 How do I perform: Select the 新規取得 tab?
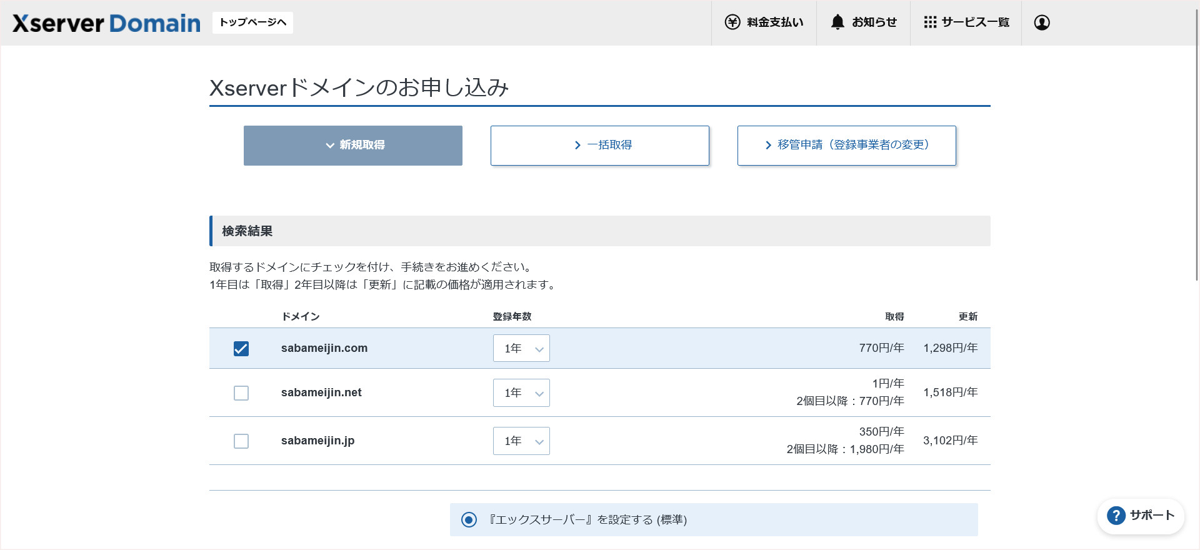coord(353,146)
